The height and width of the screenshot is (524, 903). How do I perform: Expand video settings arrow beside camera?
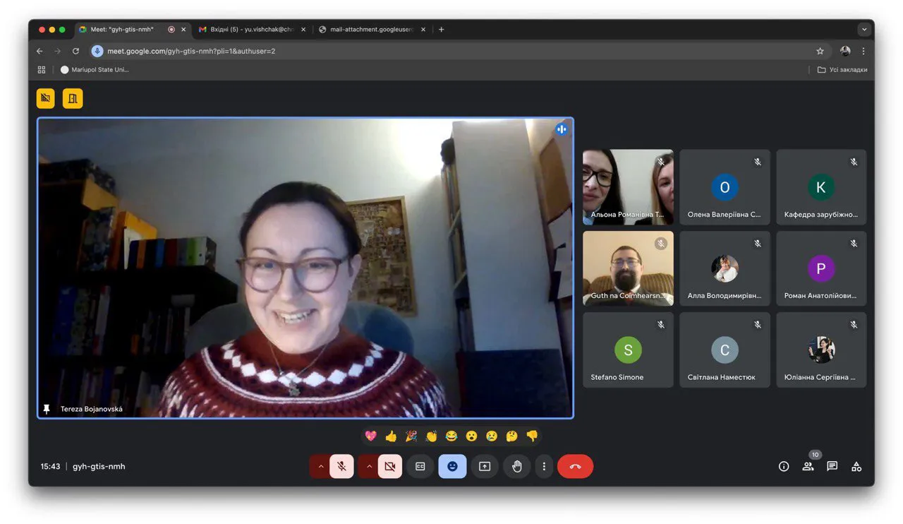coord(369,467)
